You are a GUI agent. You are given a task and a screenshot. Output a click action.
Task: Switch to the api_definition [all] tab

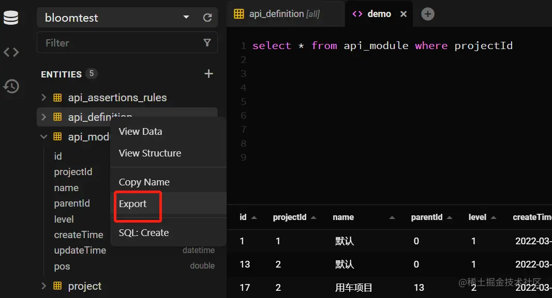[285, 14]
